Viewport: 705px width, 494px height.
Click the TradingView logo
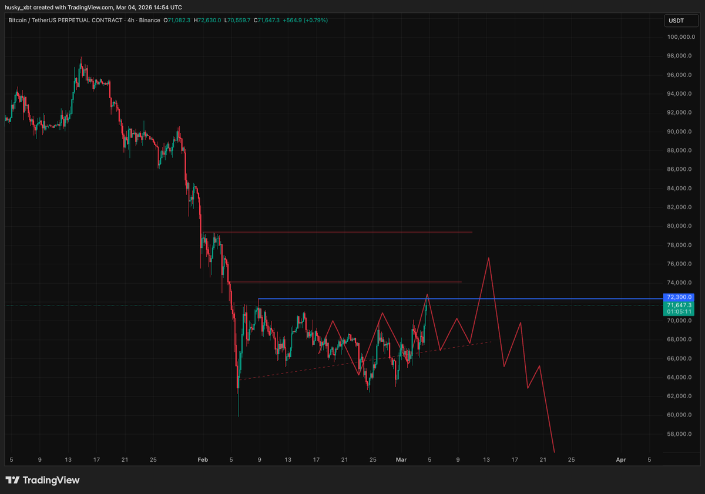[42, 480]
